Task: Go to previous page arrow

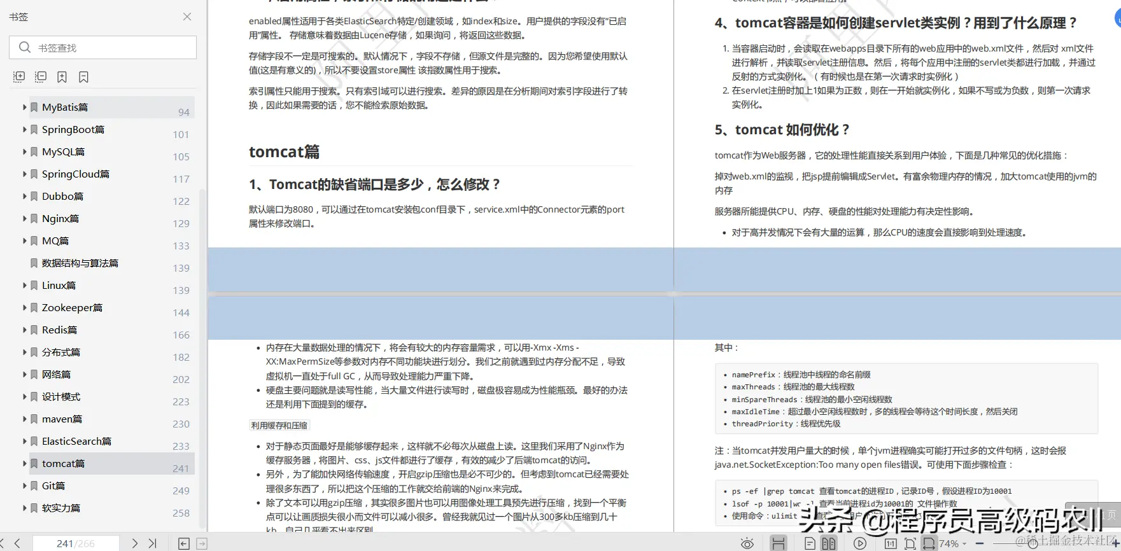Action: pyautogui.click(x=17, y=543)
